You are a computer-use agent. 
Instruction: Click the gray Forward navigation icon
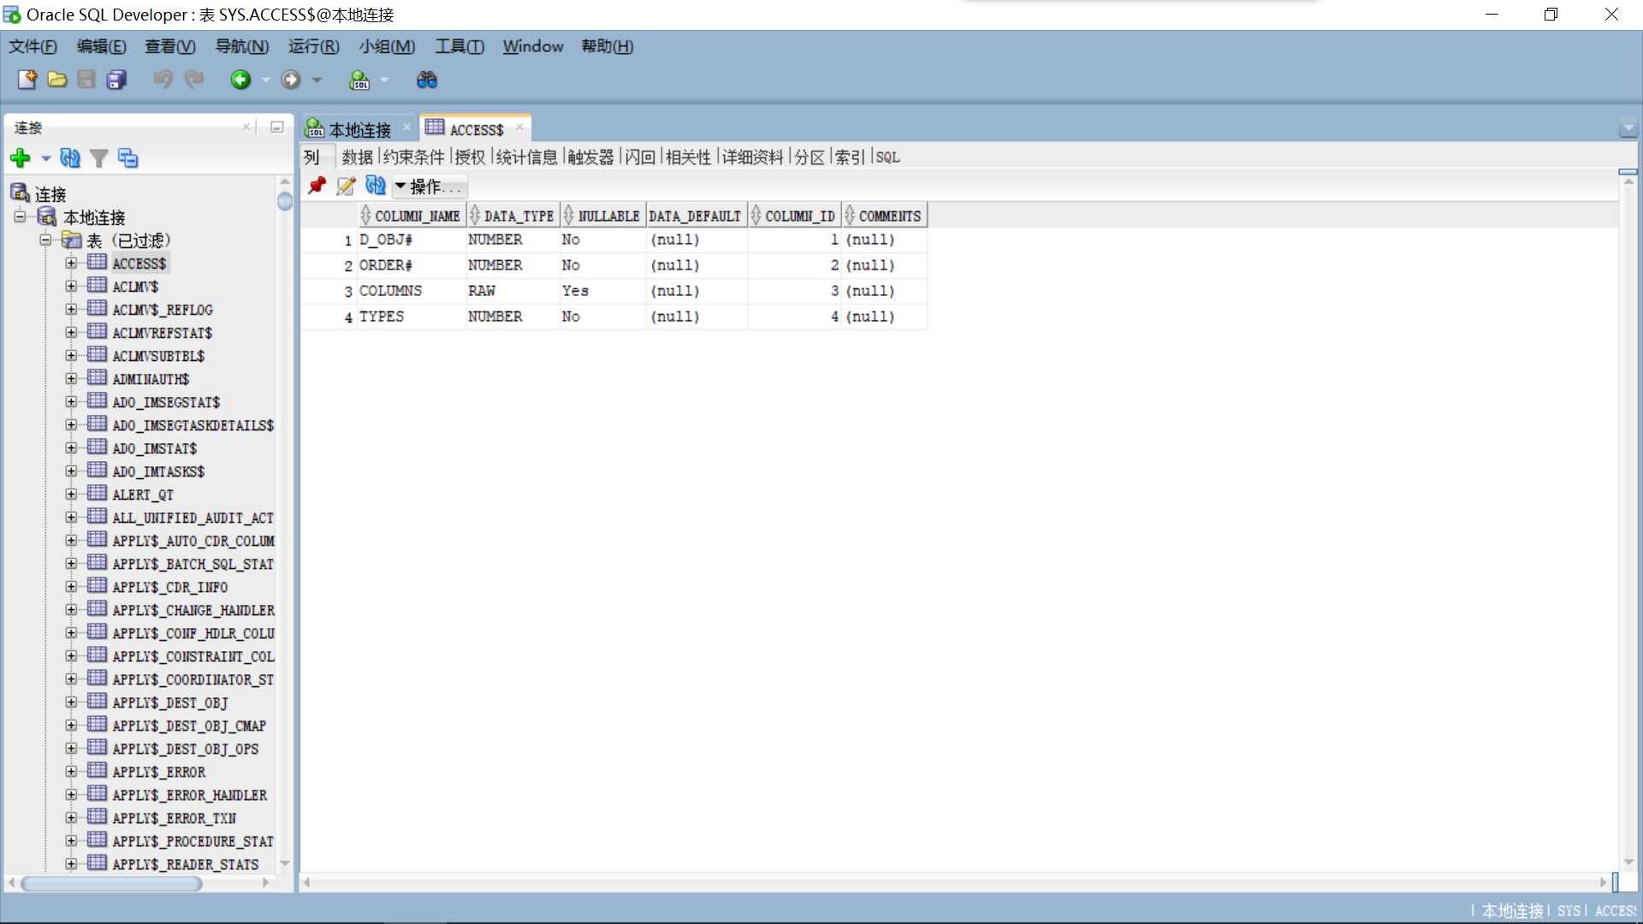(291, 80)
